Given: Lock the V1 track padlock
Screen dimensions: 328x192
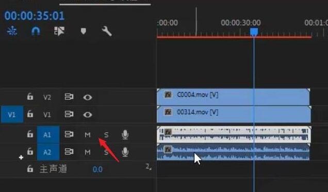Looking at the screenshot, I should [30, 114].
